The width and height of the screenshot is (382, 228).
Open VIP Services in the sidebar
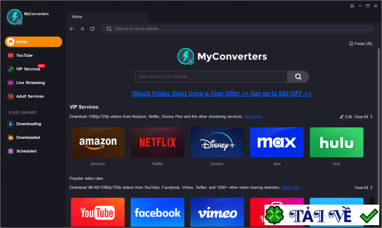tap(23, 69)
